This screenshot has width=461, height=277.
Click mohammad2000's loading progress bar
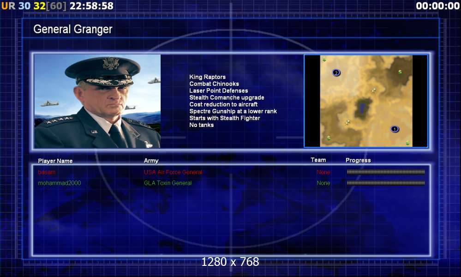(x=386, y=183)
